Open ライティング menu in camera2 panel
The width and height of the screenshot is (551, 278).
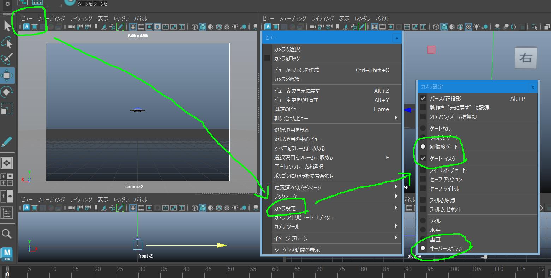81,18
